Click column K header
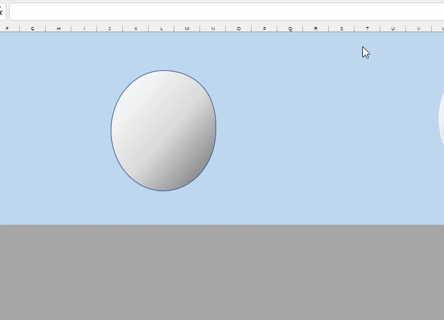The image size is (444, 320). coord(135,28)
